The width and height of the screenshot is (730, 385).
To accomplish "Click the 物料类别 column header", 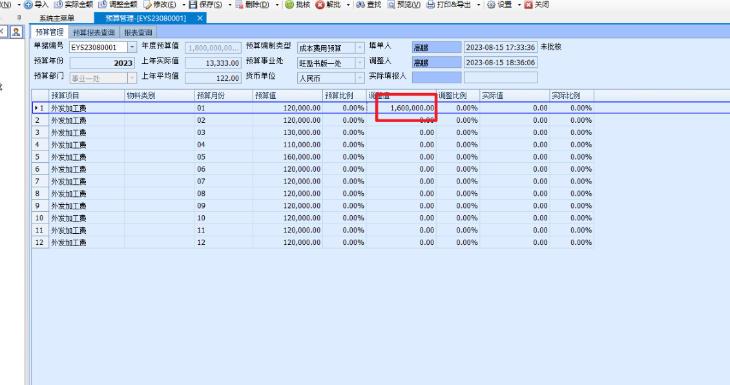I will coord(160,96).
